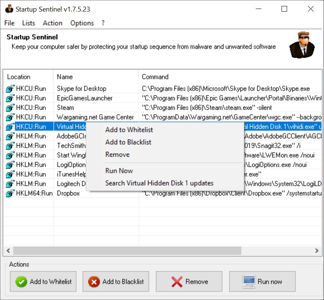Select the Steam name cell
Viewport: 324px width, 300px height.
point(65,107)
